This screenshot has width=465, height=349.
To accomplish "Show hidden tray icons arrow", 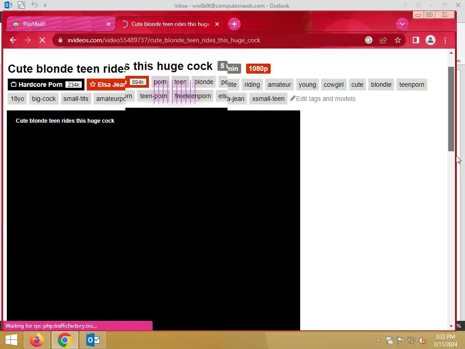I will (378, 340).
